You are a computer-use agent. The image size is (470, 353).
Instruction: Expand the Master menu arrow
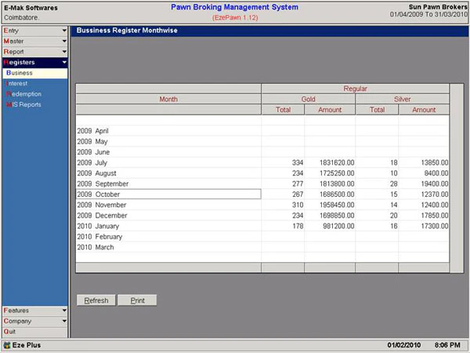64,41
